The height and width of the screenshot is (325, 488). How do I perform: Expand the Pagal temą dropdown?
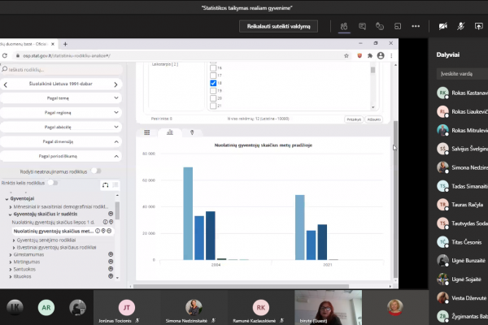pos(61,98)
